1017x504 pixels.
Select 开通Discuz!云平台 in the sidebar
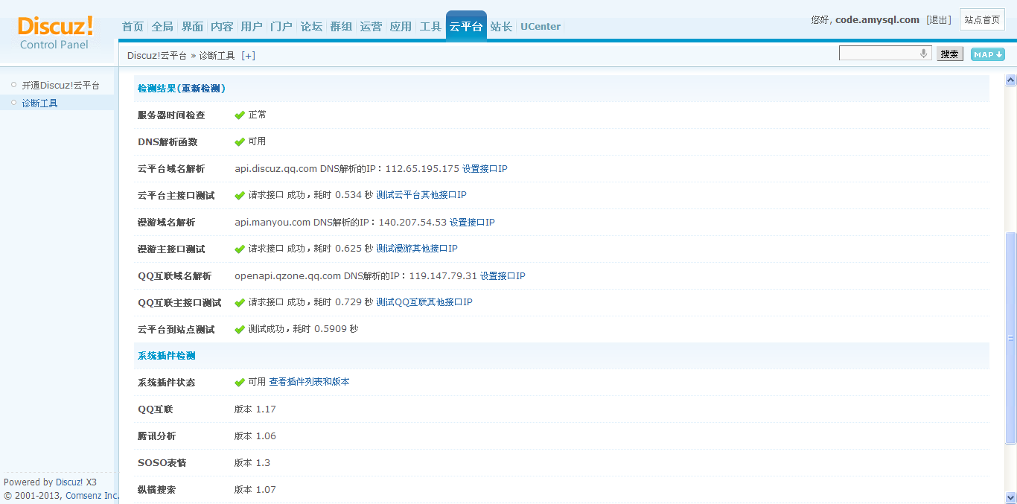60,86
